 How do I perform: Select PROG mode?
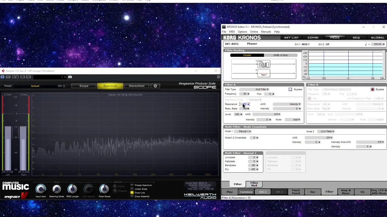335,38
